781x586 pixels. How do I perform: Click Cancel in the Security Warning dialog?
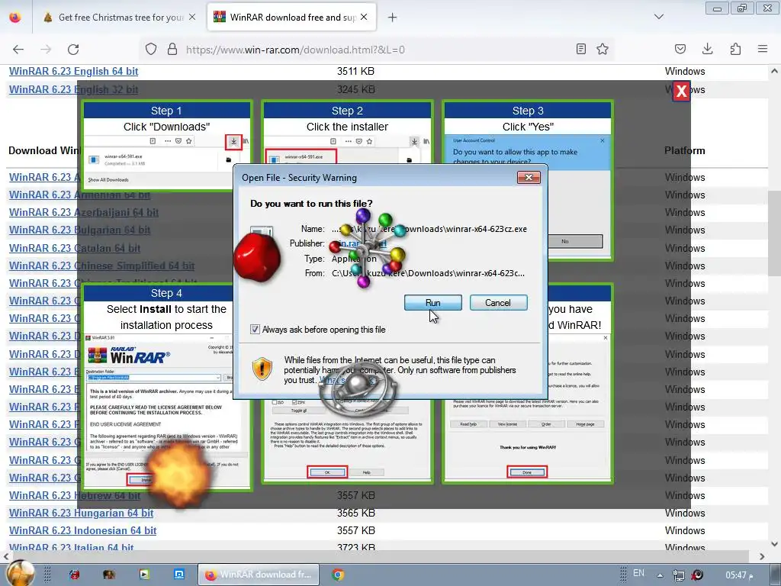[498, 302]
